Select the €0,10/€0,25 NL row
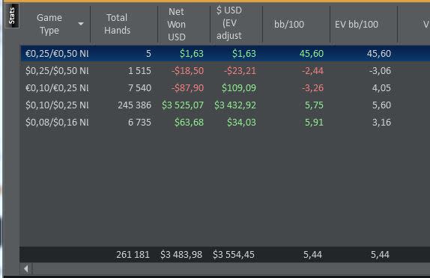Viewport: 430px width, 278px height. coord(225,88)
